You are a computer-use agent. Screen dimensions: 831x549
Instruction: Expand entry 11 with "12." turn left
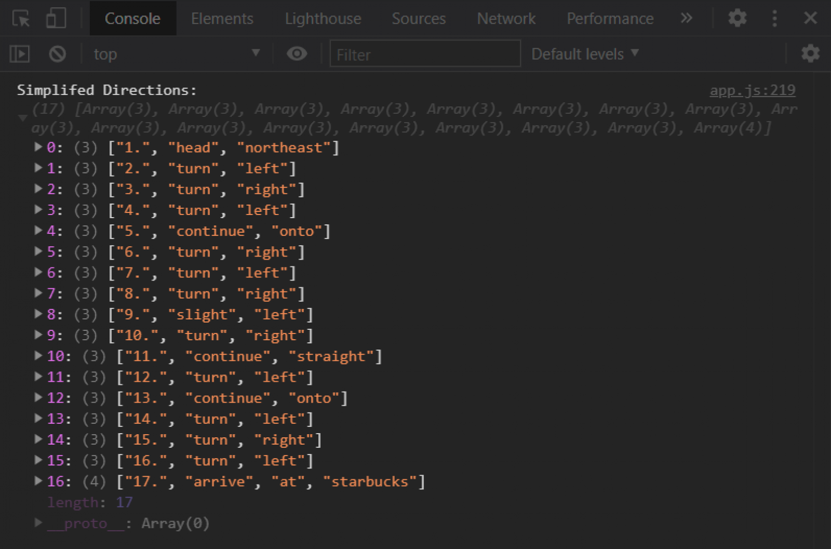pyautogui.click(x=38, y=376)
